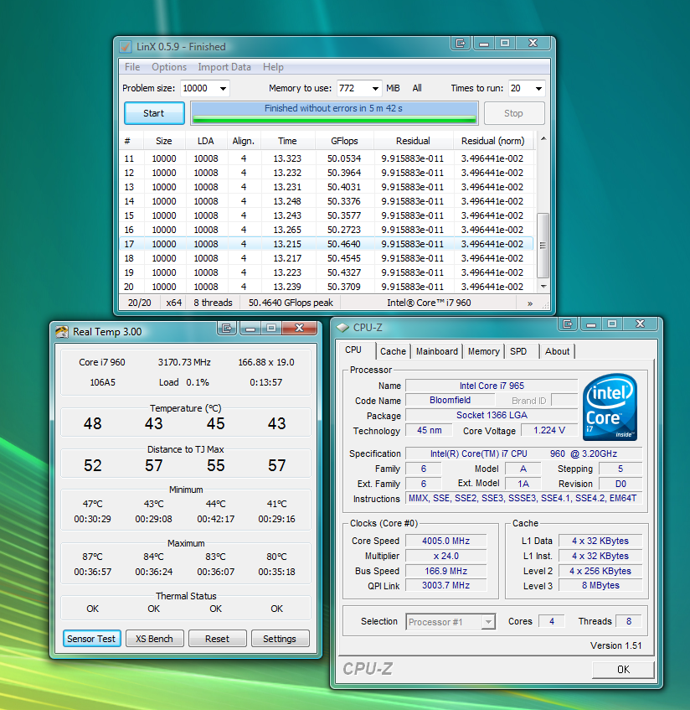Open the Processor #1 selection dropdown
690x710 pixels.
[x=488, y=622]
